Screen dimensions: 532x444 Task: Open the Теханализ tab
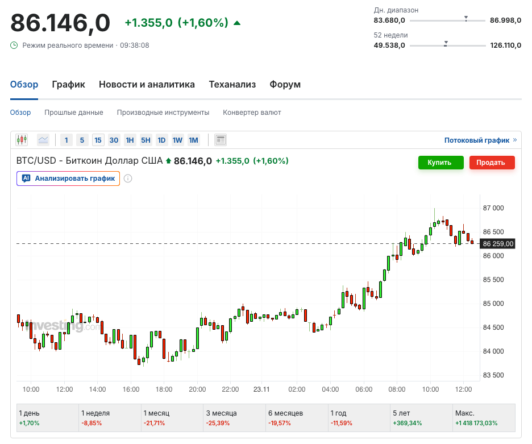point(232,84)
